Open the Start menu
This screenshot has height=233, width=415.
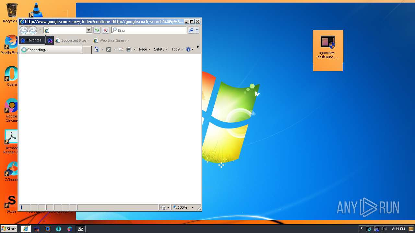pos(9,228)
